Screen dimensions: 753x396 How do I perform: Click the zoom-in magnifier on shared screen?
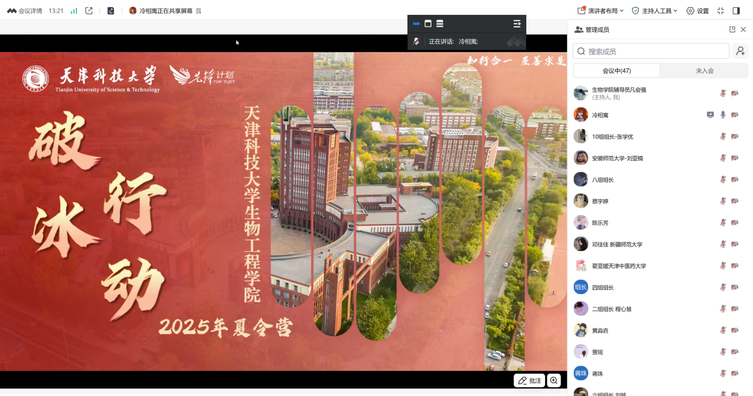[554, 380]
